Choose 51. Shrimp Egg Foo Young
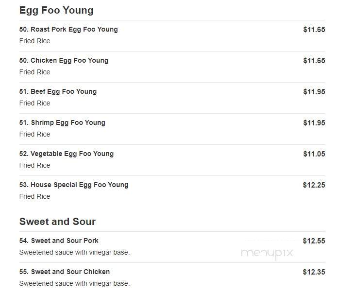 [x=62, y=122]
